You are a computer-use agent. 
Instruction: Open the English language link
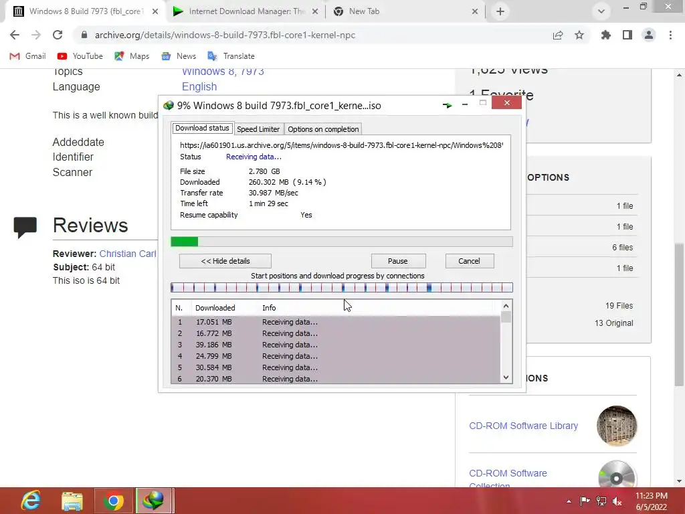coord(199,86)
